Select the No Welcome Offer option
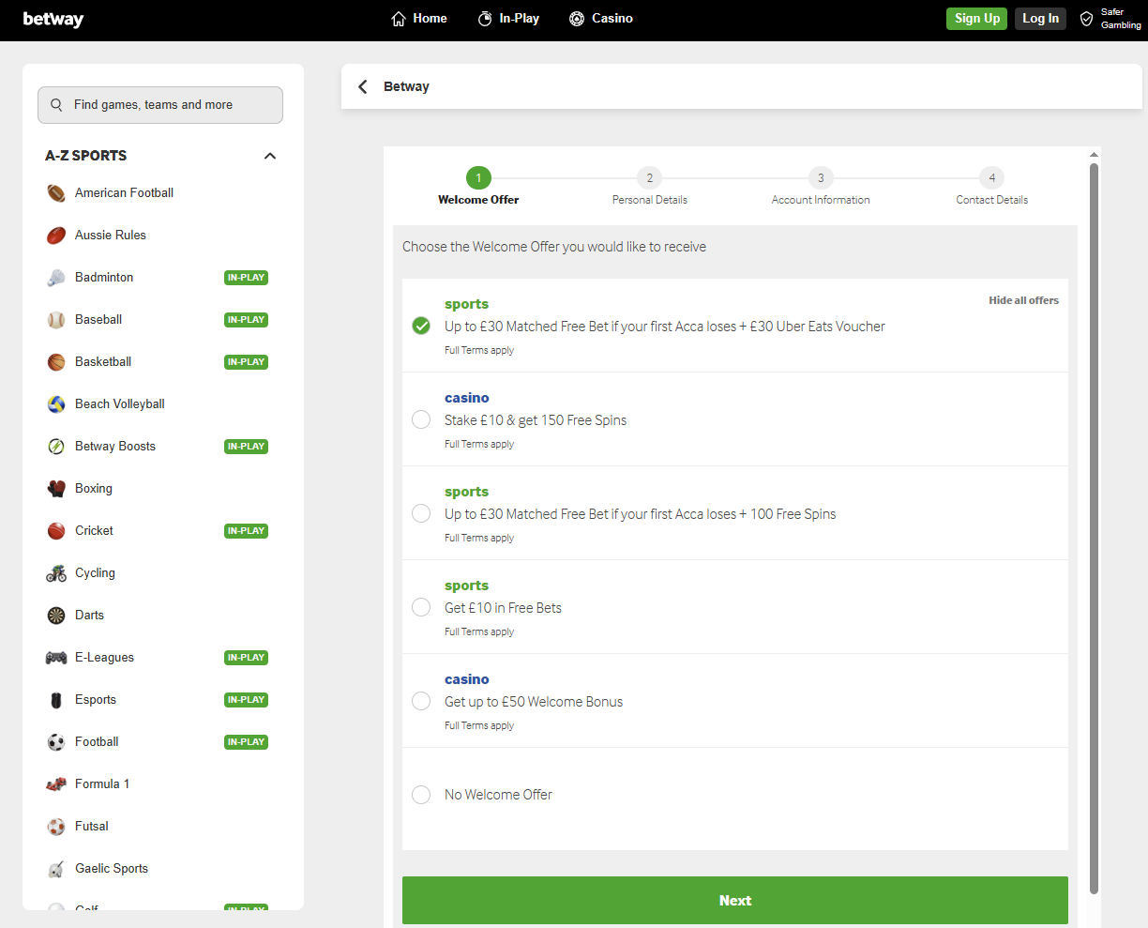 coord(421,795)
